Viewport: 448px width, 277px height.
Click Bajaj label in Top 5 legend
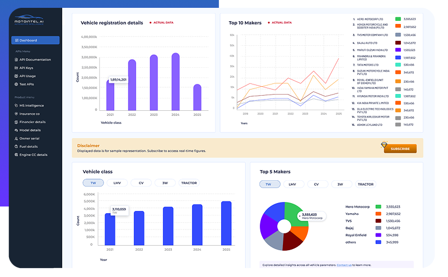click(x=349, y=228)
